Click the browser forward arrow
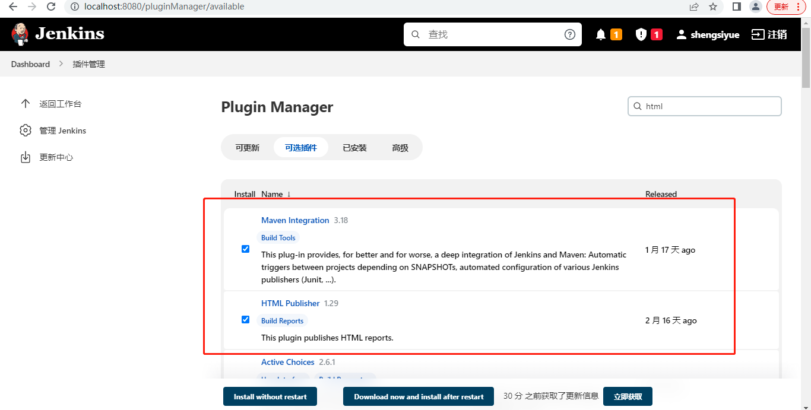The width and height of the screenshot is (811, 410). click(x=32, y=7)
